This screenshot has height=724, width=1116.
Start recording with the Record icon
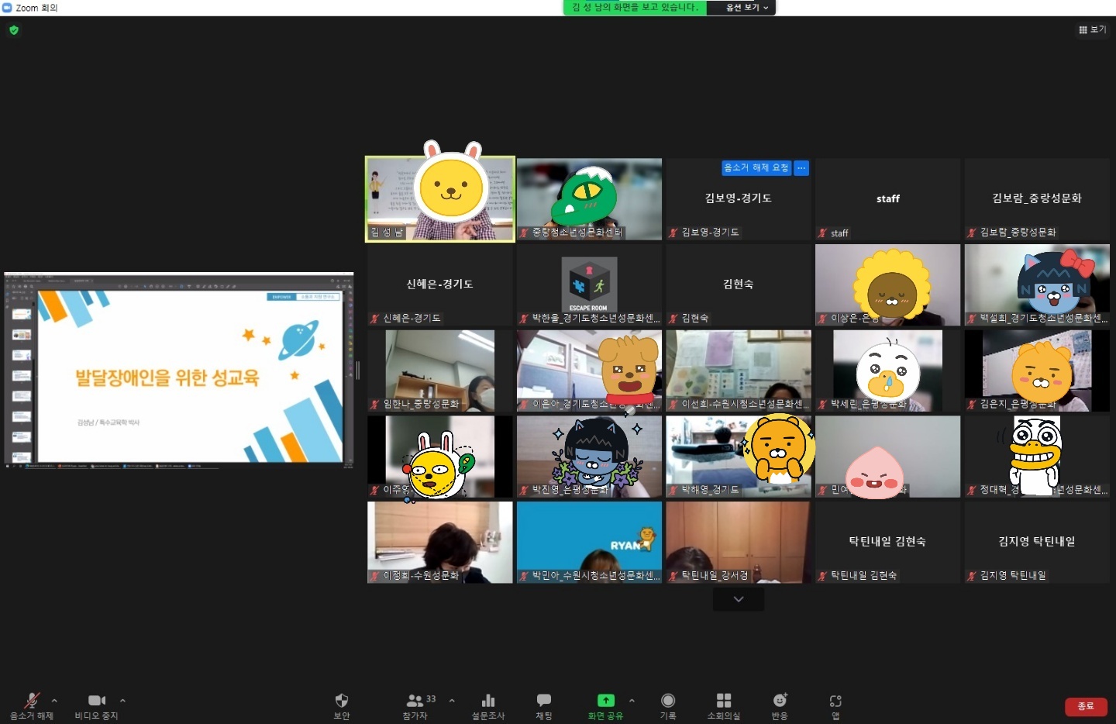[x=668, y=700]
